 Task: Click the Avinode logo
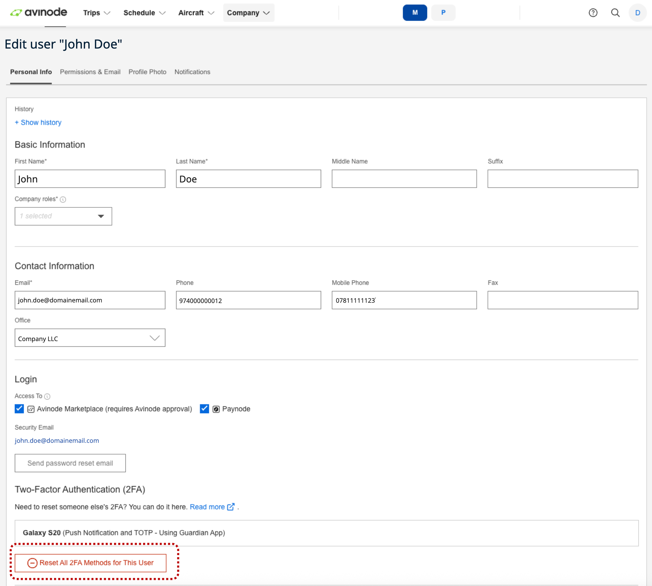[38, 13]
